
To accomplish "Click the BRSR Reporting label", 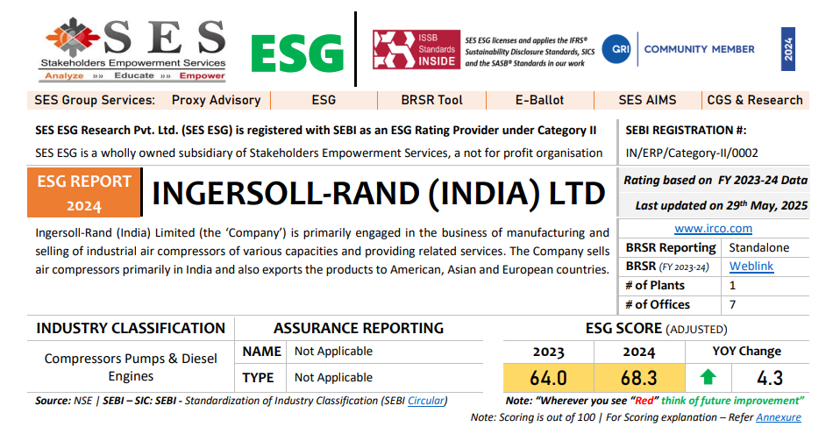I will pyautogui.click(x=671, y=247).
